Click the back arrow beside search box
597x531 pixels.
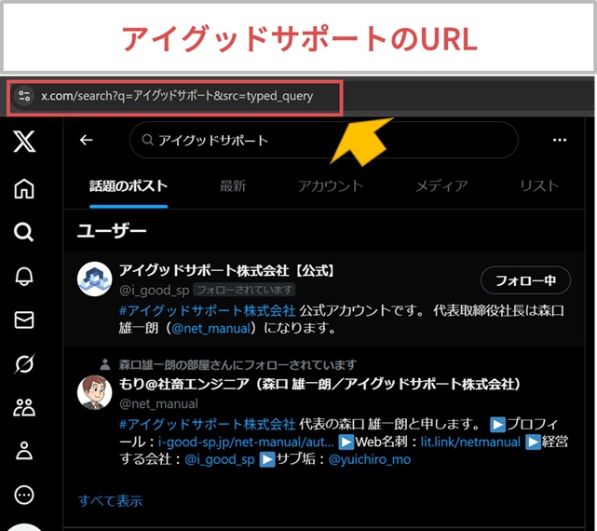point(86,140)
